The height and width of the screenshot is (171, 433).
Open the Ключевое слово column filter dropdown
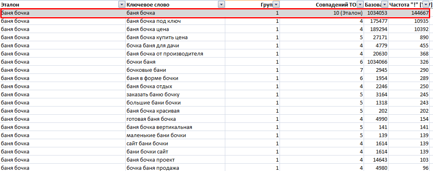coord(221,4)
